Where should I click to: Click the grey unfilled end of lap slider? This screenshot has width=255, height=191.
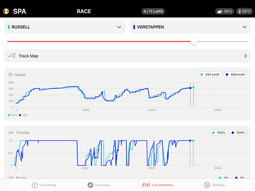click(x=222, y=41)
